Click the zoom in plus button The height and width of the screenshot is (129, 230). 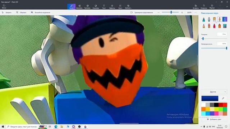(182, 13)
